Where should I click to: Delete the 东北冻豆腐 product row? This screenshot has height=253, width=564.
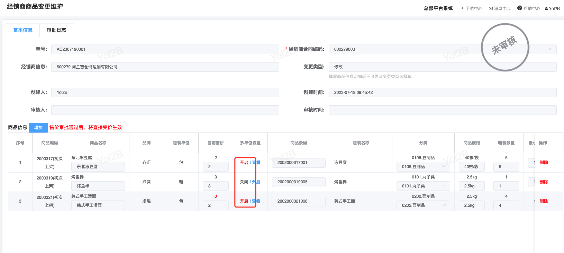544,163
